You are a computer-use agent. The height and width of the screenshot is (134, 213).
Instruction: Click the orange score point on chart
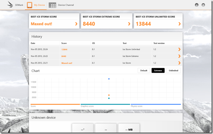[109, 95]
